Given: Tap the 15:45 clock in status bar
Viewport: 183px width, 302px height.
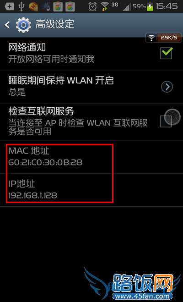Looking at the screenshot, I should coord(167,6).
